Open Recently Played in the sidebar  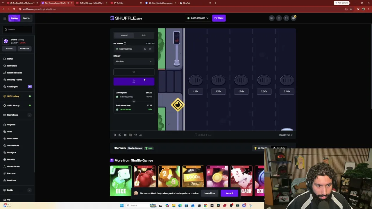pos(15,80)
